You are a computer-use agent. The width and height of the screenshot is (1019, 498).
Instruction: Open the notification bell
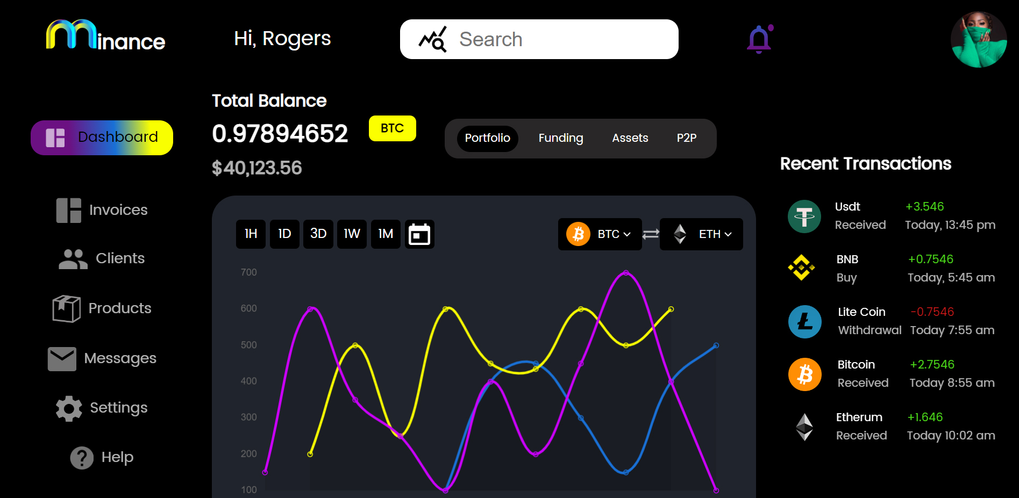[x=760, y=39]
